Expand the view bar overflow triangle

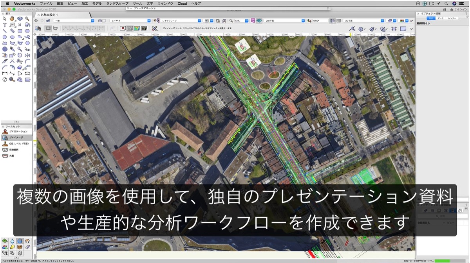[411, 20]
